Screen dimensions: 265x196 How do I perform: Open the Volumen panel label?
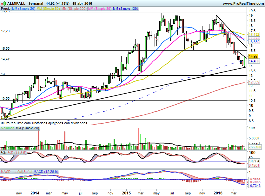tap(8, 128)
